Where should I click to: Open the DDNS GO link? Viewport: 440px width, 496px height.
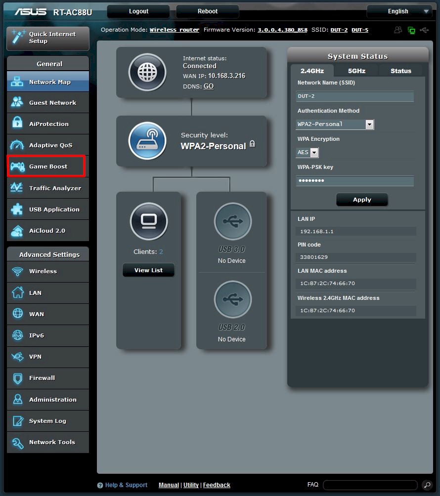(209, 86)
